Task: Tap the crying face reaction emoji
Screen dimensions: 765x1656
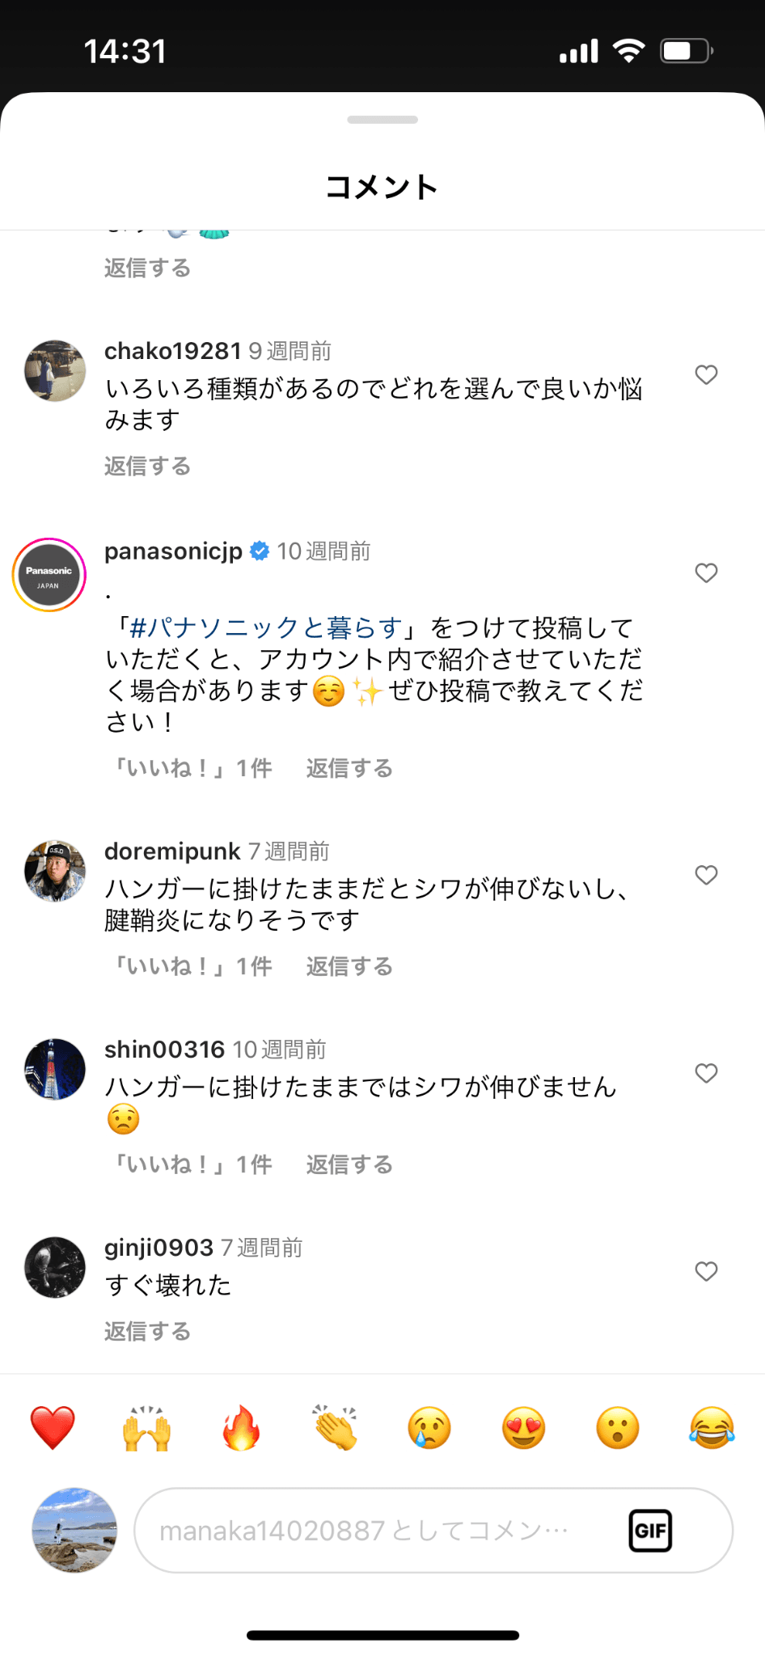Action: 429,1427
